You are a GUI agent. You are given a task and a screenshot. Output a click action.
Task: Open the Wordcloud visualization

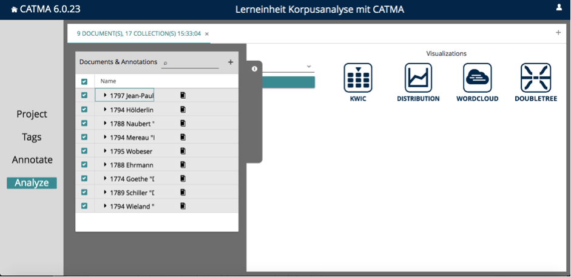tap(477, 78)
